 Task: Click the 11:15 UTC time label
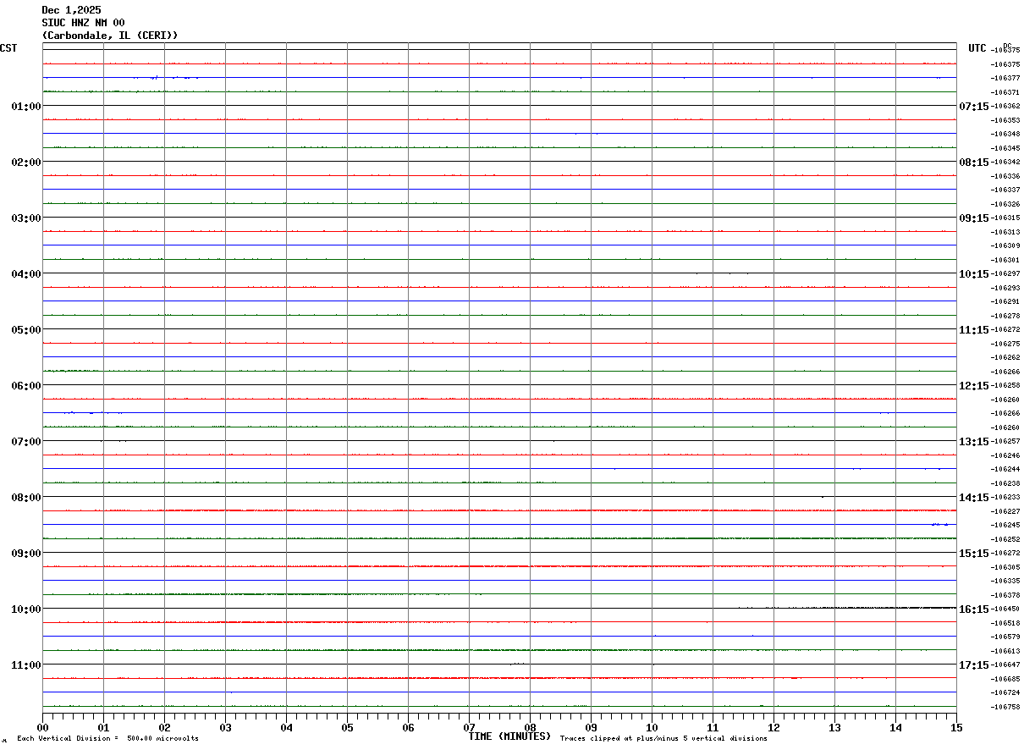(x=974, y=330)
